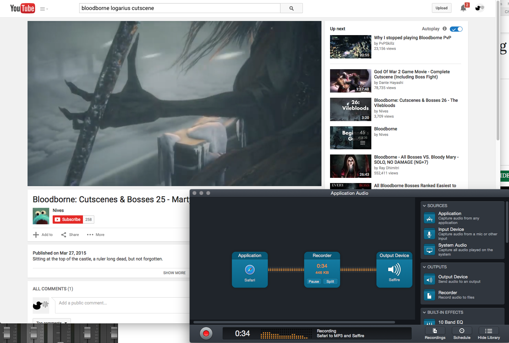Select the 10 Band EQ effect icon

pyautogui.click(x=430, y=322)
